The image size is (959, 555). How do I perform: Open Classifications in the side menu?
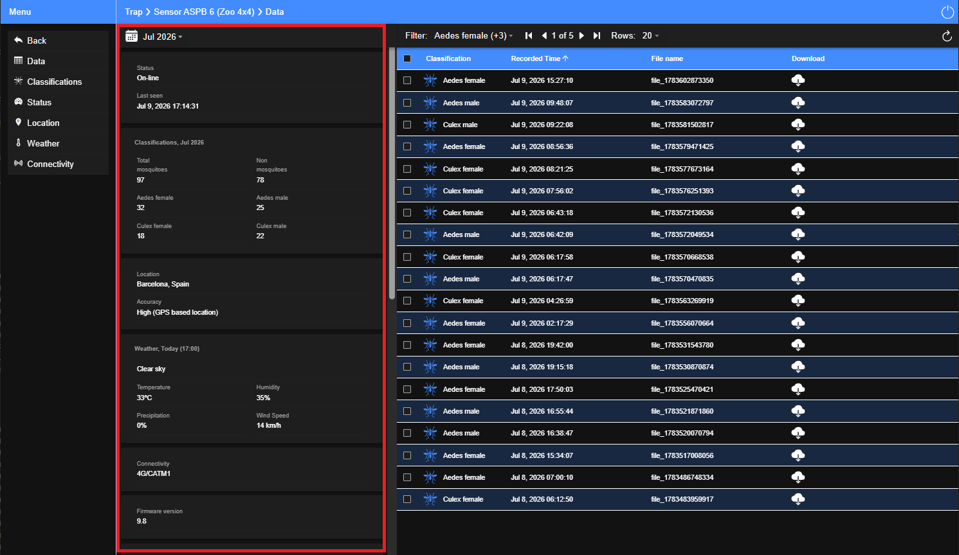(x=59, y=82)
